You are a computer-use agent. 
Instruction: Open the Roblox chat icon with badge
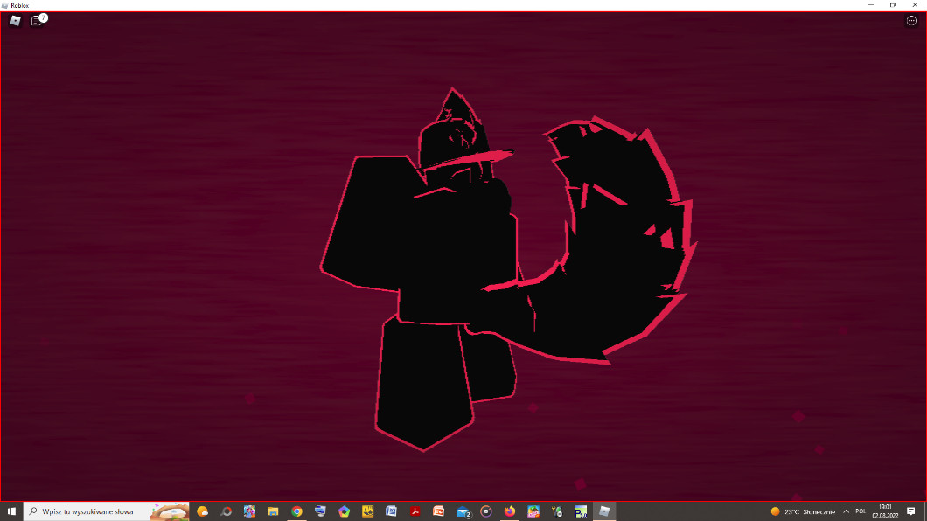pyautogui.click(x=38, y=21)
